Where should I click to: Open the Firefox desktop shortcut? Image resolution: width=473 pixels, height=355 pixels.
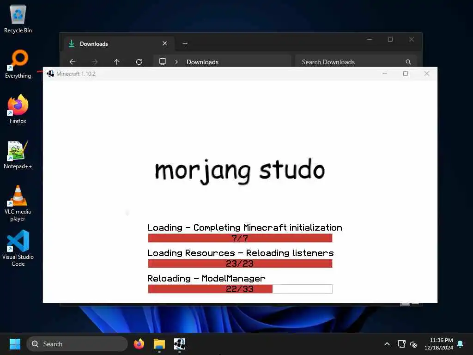pos(18,109)
